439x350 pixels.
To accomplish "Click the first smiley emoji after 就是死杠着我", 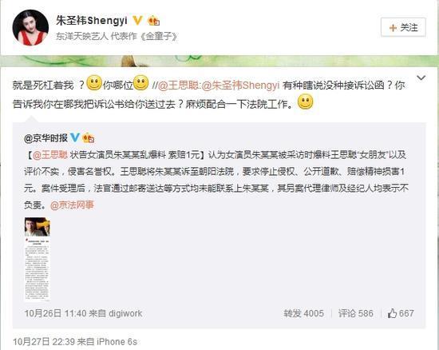I will pos(94,83).
